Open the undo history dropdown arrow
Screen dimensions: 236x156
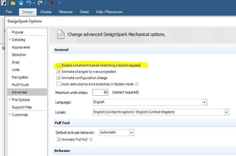(34, 3)
